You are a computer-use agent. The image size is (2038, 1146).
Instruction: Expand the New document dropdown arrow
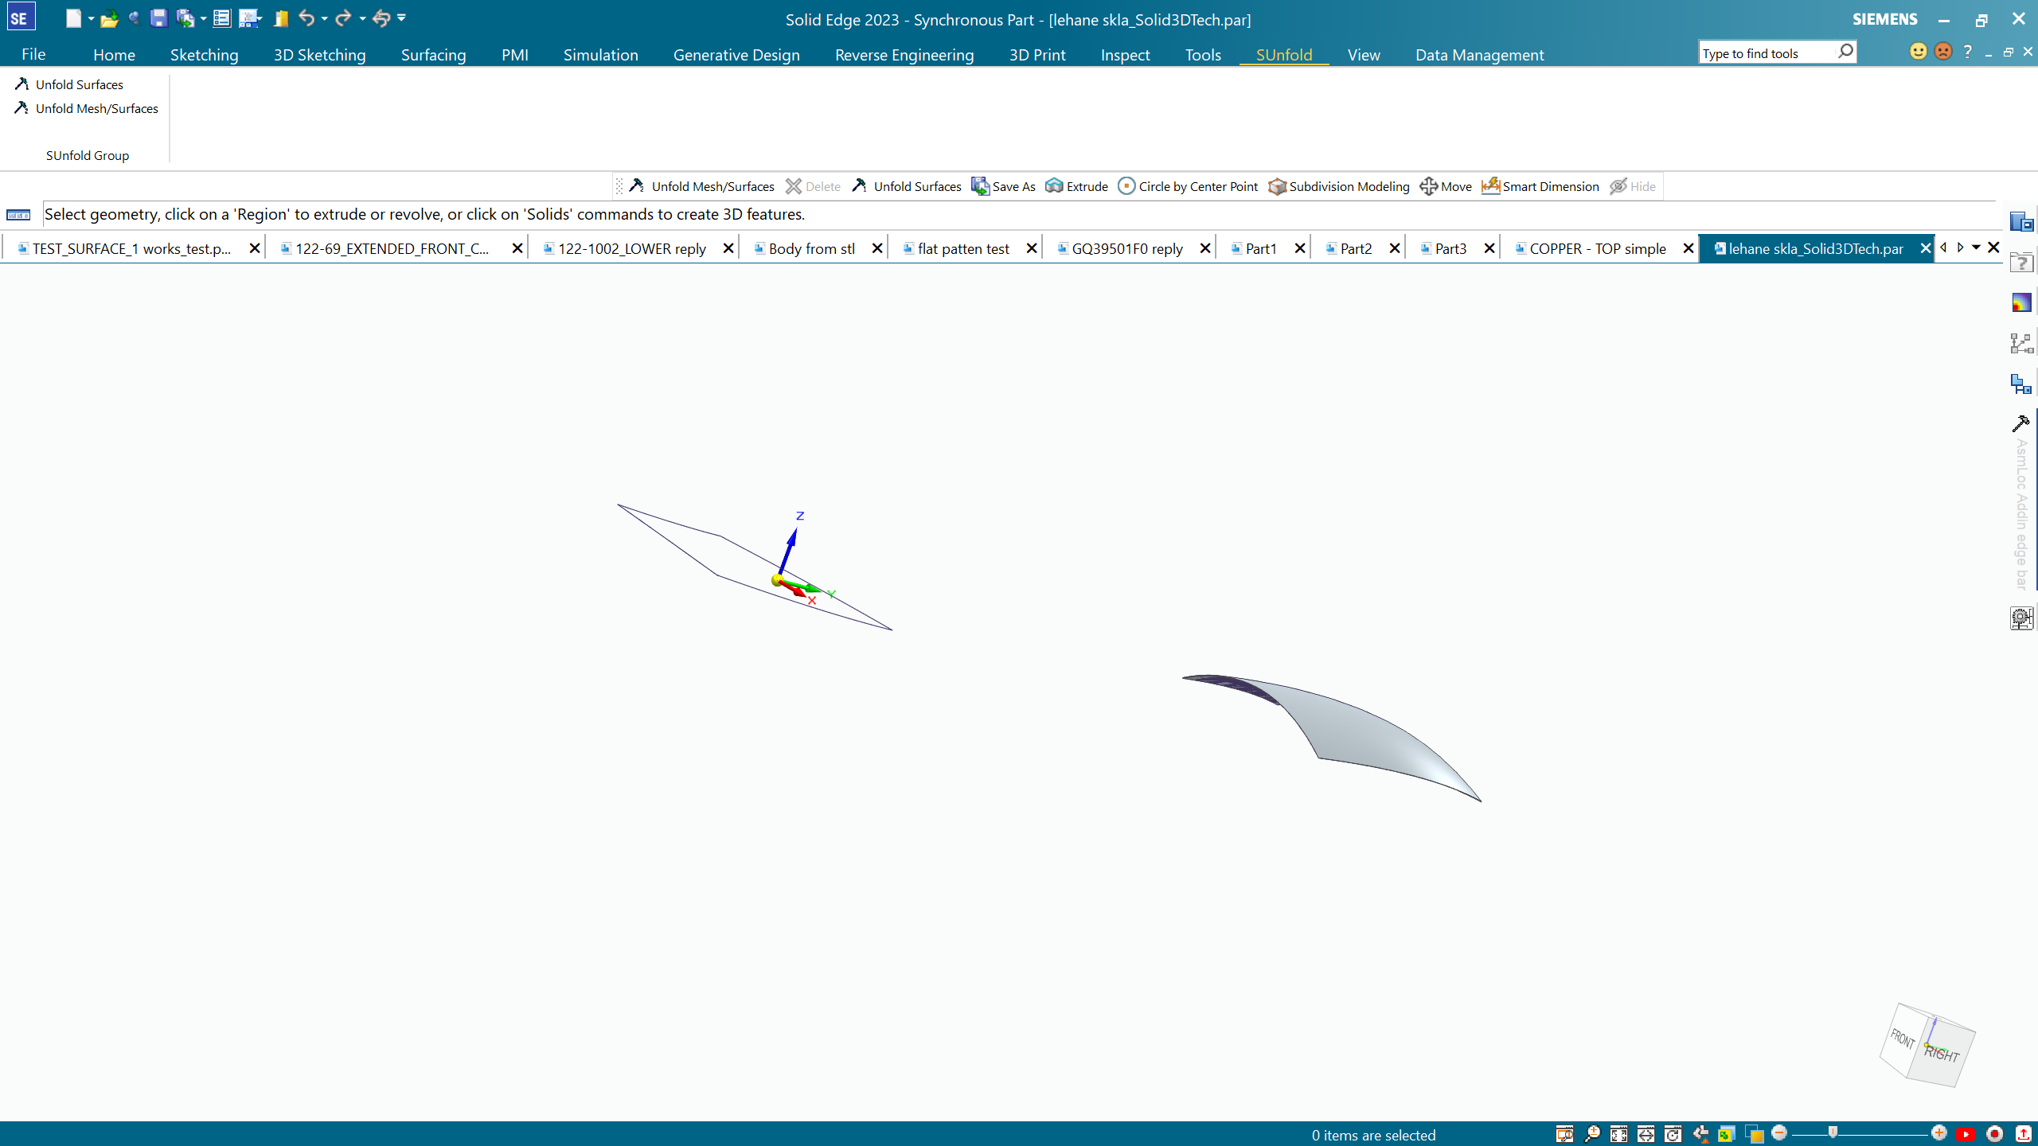click(x=91, y=18)
